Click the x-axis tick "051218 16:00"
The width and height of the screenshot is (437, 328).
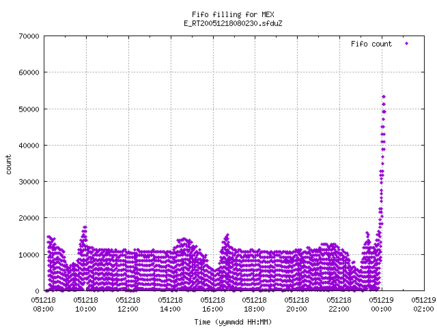[x=212, y=305]
